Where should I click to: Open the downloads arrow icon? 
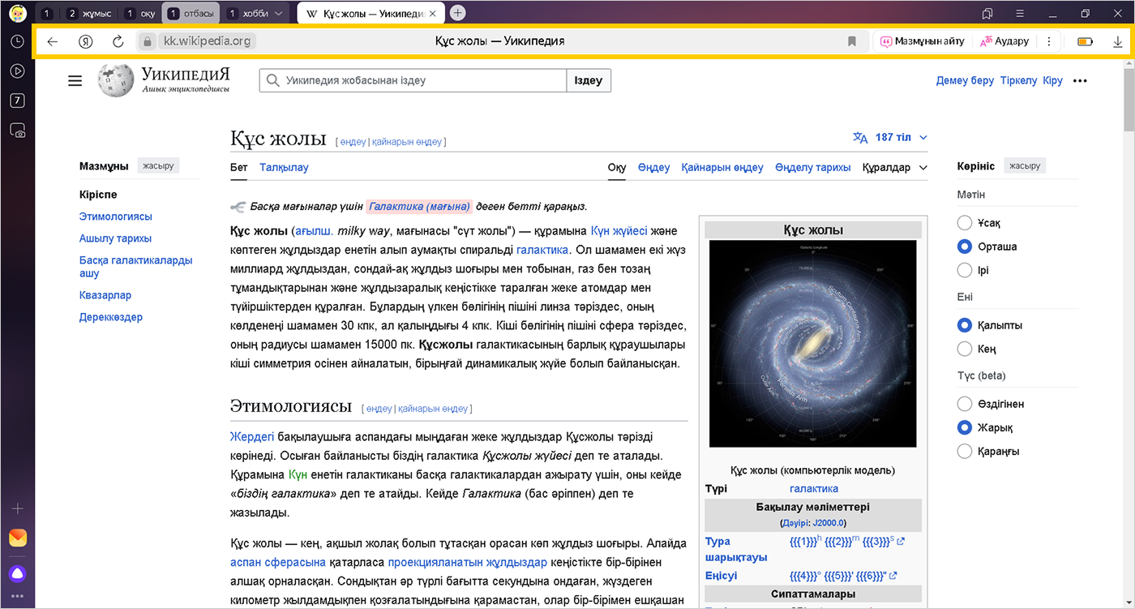(x=1118, y=41)
